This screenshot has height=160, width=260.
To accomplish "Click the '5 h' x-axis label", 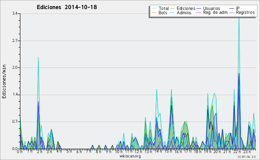I will 69,151.
